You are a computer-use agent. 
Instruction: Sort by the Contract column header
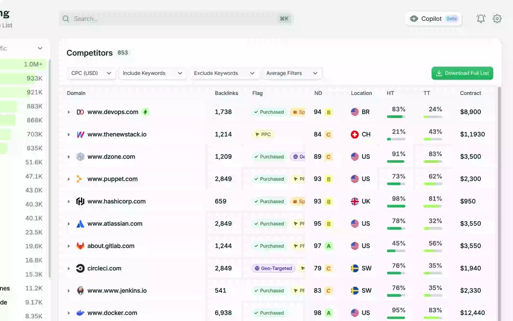click(471, 93)
